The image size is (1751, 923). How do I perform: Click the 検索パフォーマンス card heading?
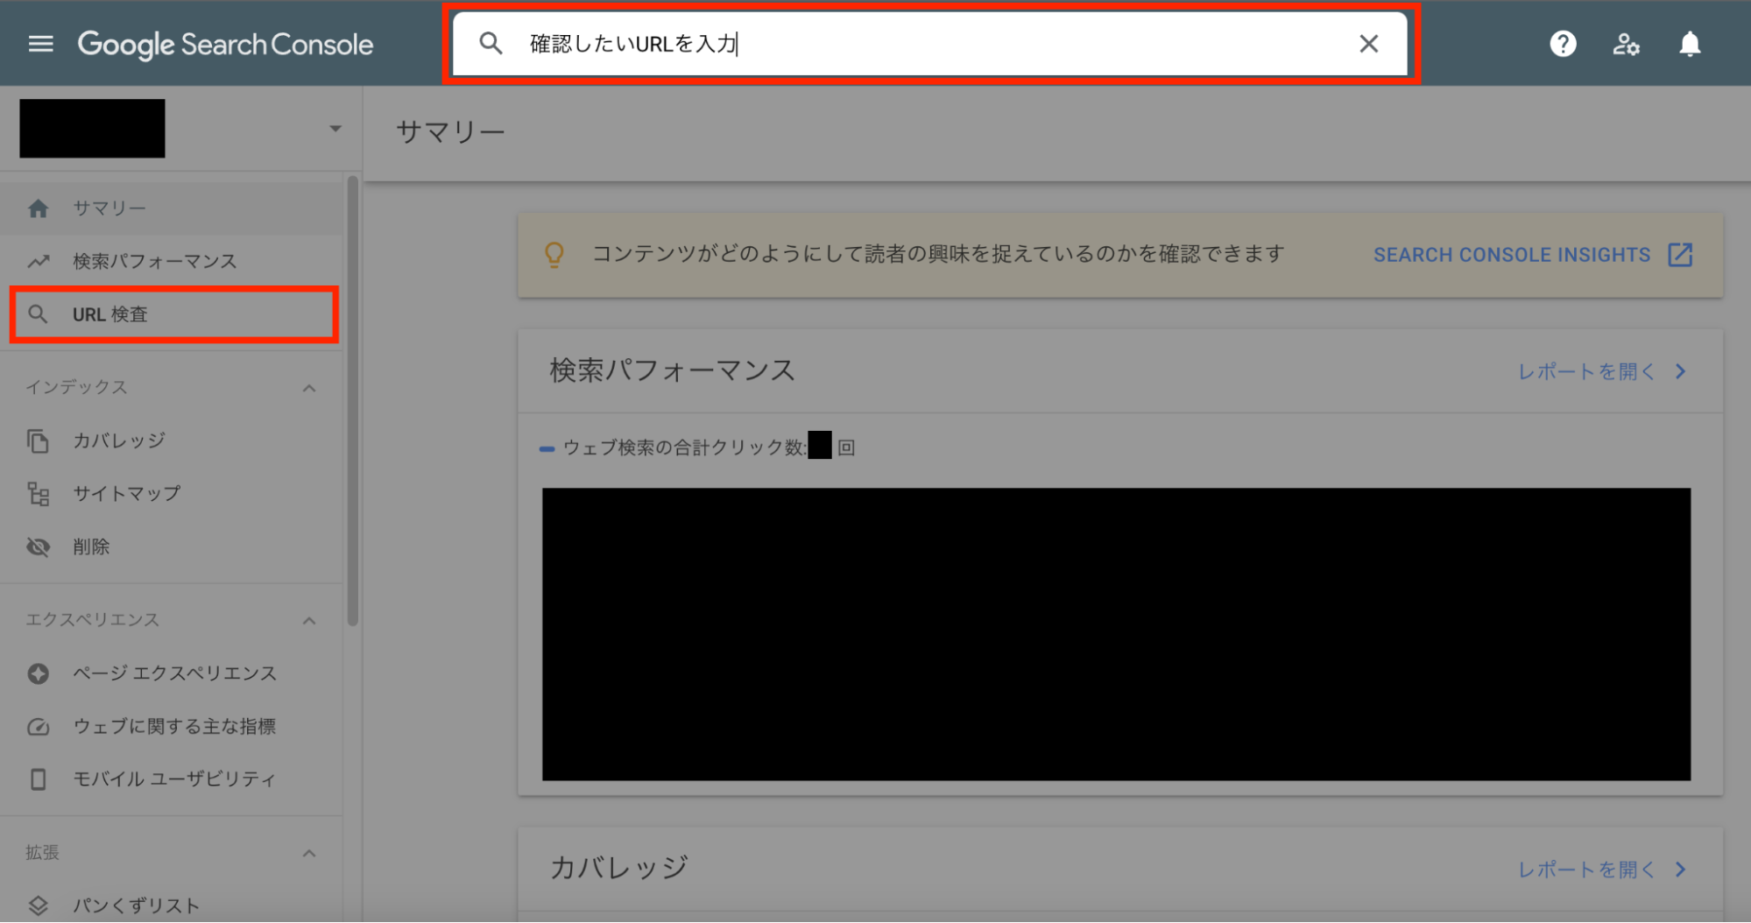pyautogui.click(x=673, y=370)
